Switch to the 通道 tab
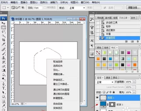This screenshot has height=111, width=141. [x=108, y=78]
